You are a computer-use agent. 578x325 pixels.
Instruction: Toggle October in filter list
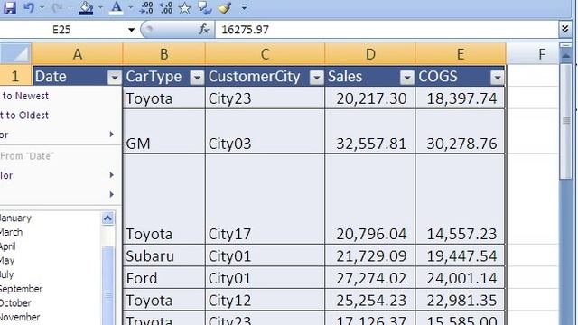tap(15, 303)
